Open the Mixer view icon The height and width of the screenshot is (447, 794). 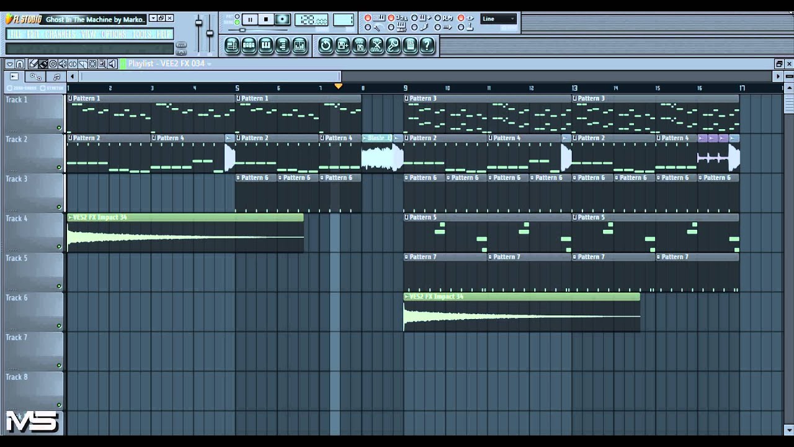coord(300,45)
